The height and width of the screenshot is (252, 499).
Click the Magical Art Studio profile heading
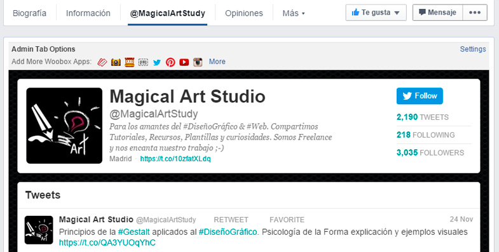point(188,96)
